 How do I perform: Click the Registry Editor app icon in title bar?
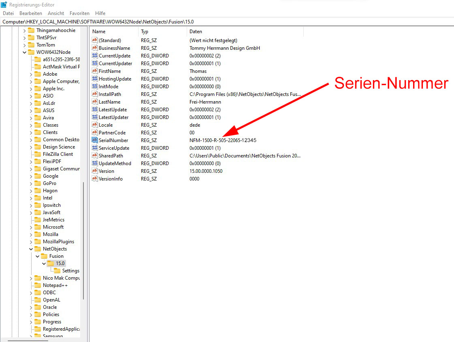[x=4, y=4]
